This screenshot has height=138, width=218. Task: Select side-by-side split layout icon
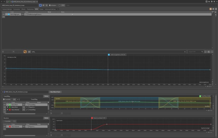[x=213, y=9]
